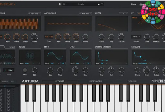Click Oscillator 1 Timbre knob

[x=16, y=37]
